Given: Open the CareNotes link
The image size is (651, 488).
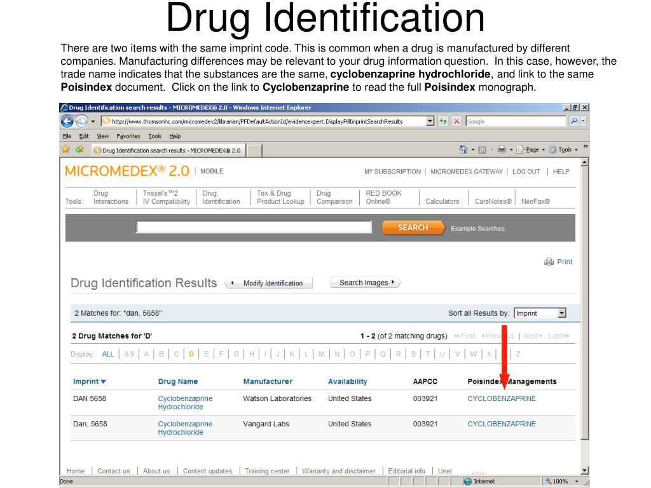Looking at the screenshot, I should [x=493, y=201].
